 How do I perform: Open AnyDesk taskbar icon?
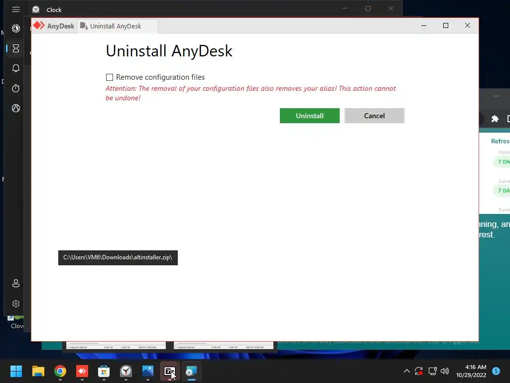pos(82,371)
